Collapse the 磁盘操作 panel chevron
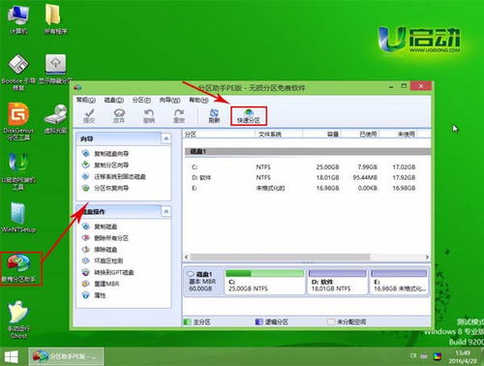 point(166,212)
